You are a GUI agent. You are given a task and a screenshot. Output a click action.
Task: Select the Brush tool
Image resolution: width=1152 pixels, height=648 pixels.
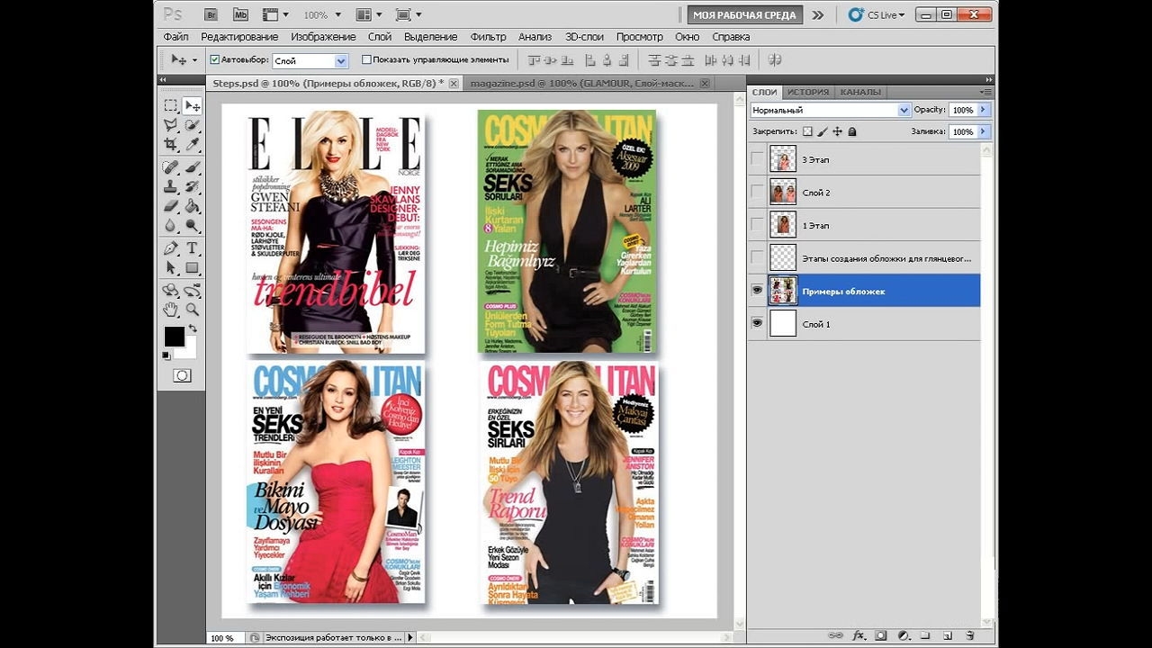click(x=192, y=167)
